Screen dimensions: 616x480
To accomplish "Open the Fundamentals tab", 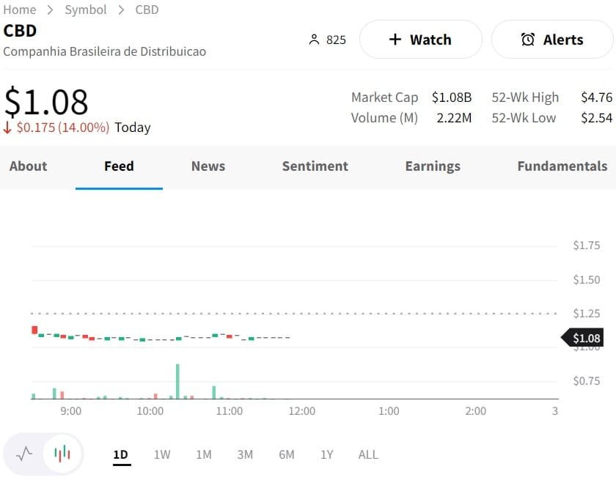I will pyautogui.click(x=562, y=166).
